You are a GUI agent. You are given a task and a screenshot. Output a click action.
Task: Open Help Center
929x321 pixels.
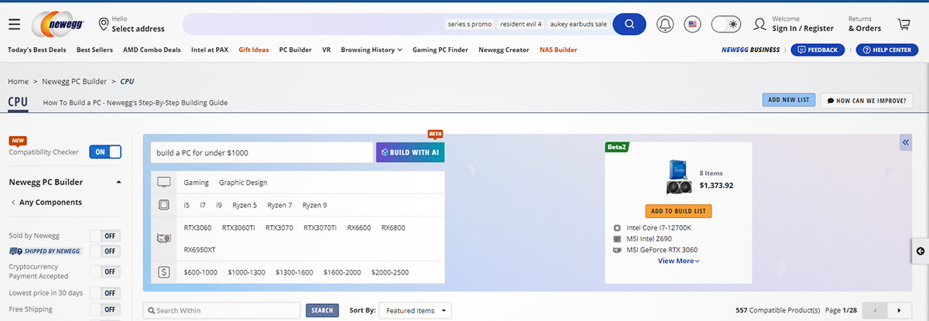click(x=886, y=50)
